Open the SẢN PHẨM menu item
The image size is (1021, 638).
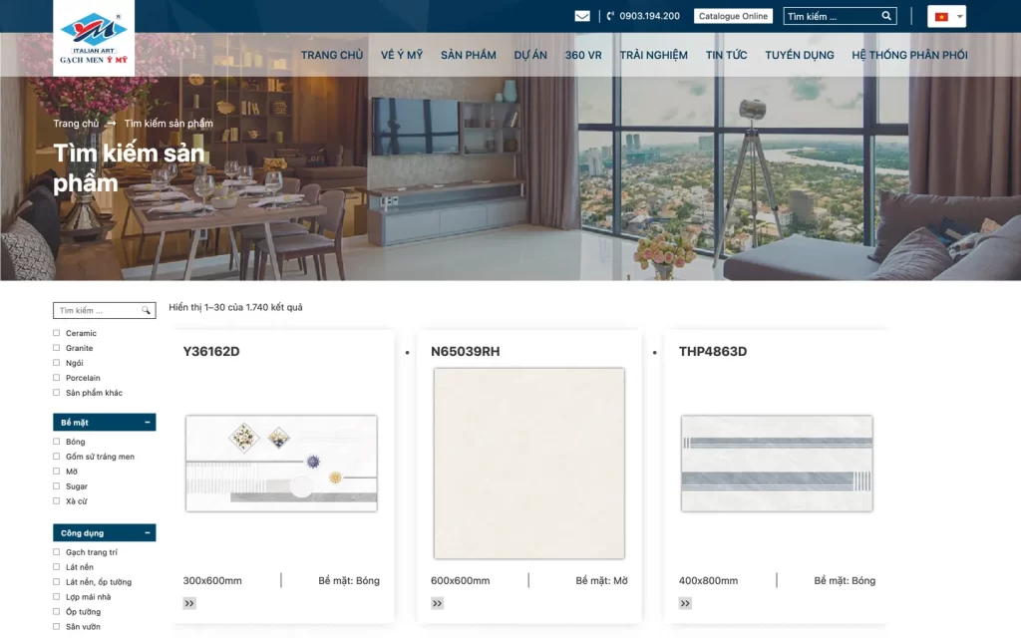click(469, 56)
